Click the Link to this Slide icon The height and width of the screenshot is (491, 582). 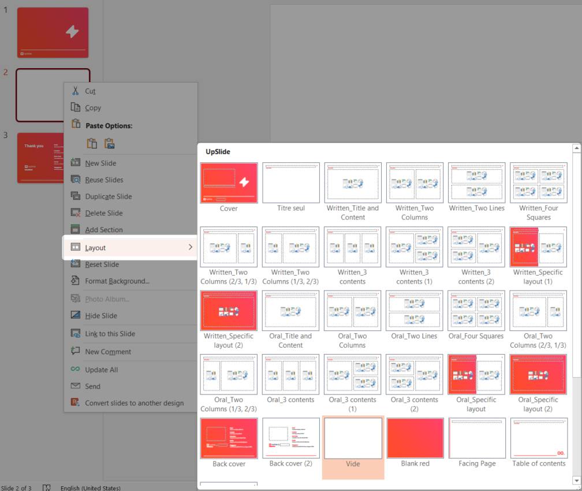tap(75, 333)
